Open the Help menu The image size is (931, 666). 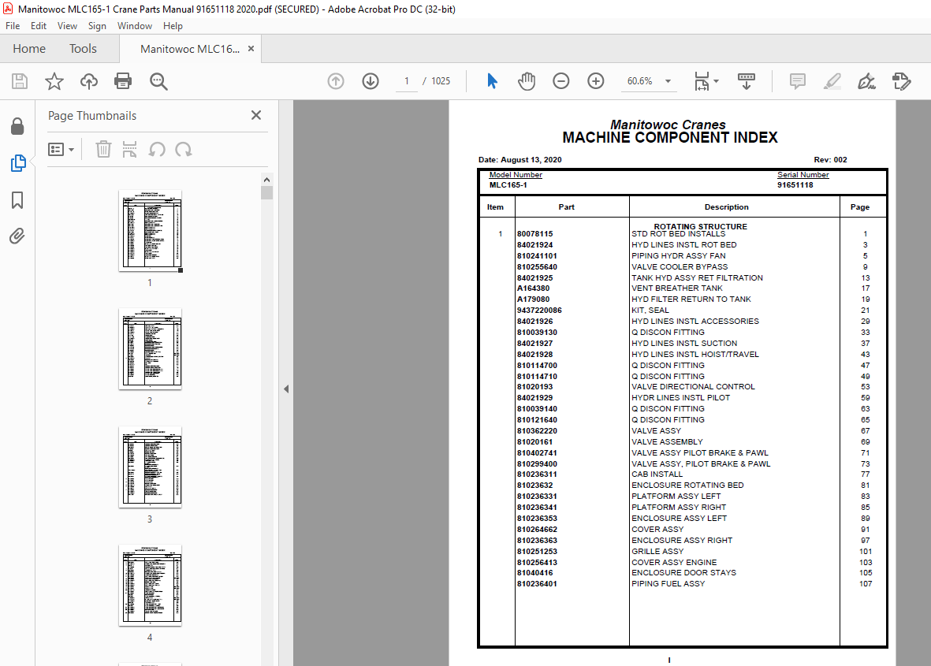173,25
